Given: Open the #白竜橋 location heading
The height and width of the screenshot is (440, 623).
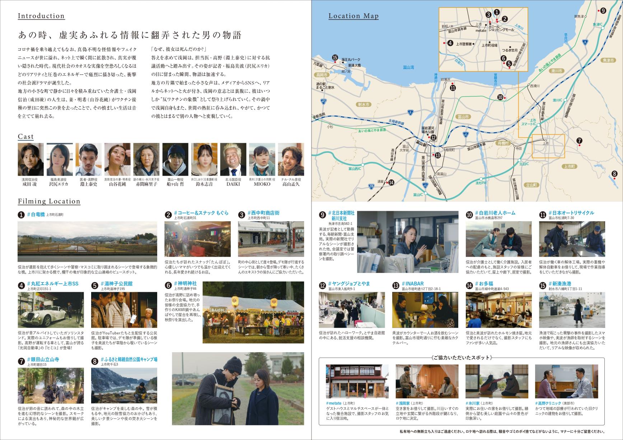Looking at the screenshot, I should click(38, 214).
